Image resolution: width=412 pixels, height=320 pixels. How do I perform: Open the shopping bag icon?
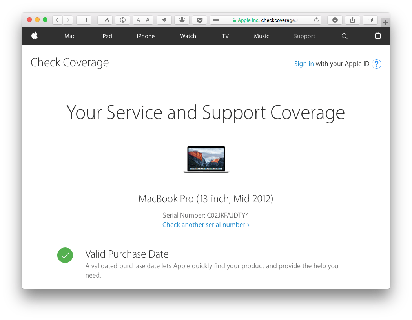[378, 35]
